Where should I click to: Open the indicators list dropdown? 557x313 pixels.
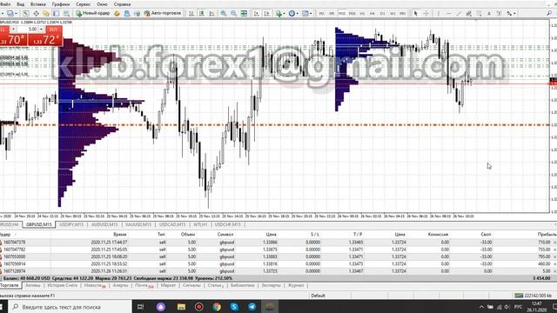point(280,13)
